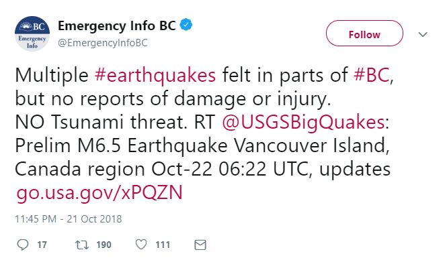445x258 pixels.
Task: Click the 111 likes count
Action: pyautogui.click(x=163, y=245)
